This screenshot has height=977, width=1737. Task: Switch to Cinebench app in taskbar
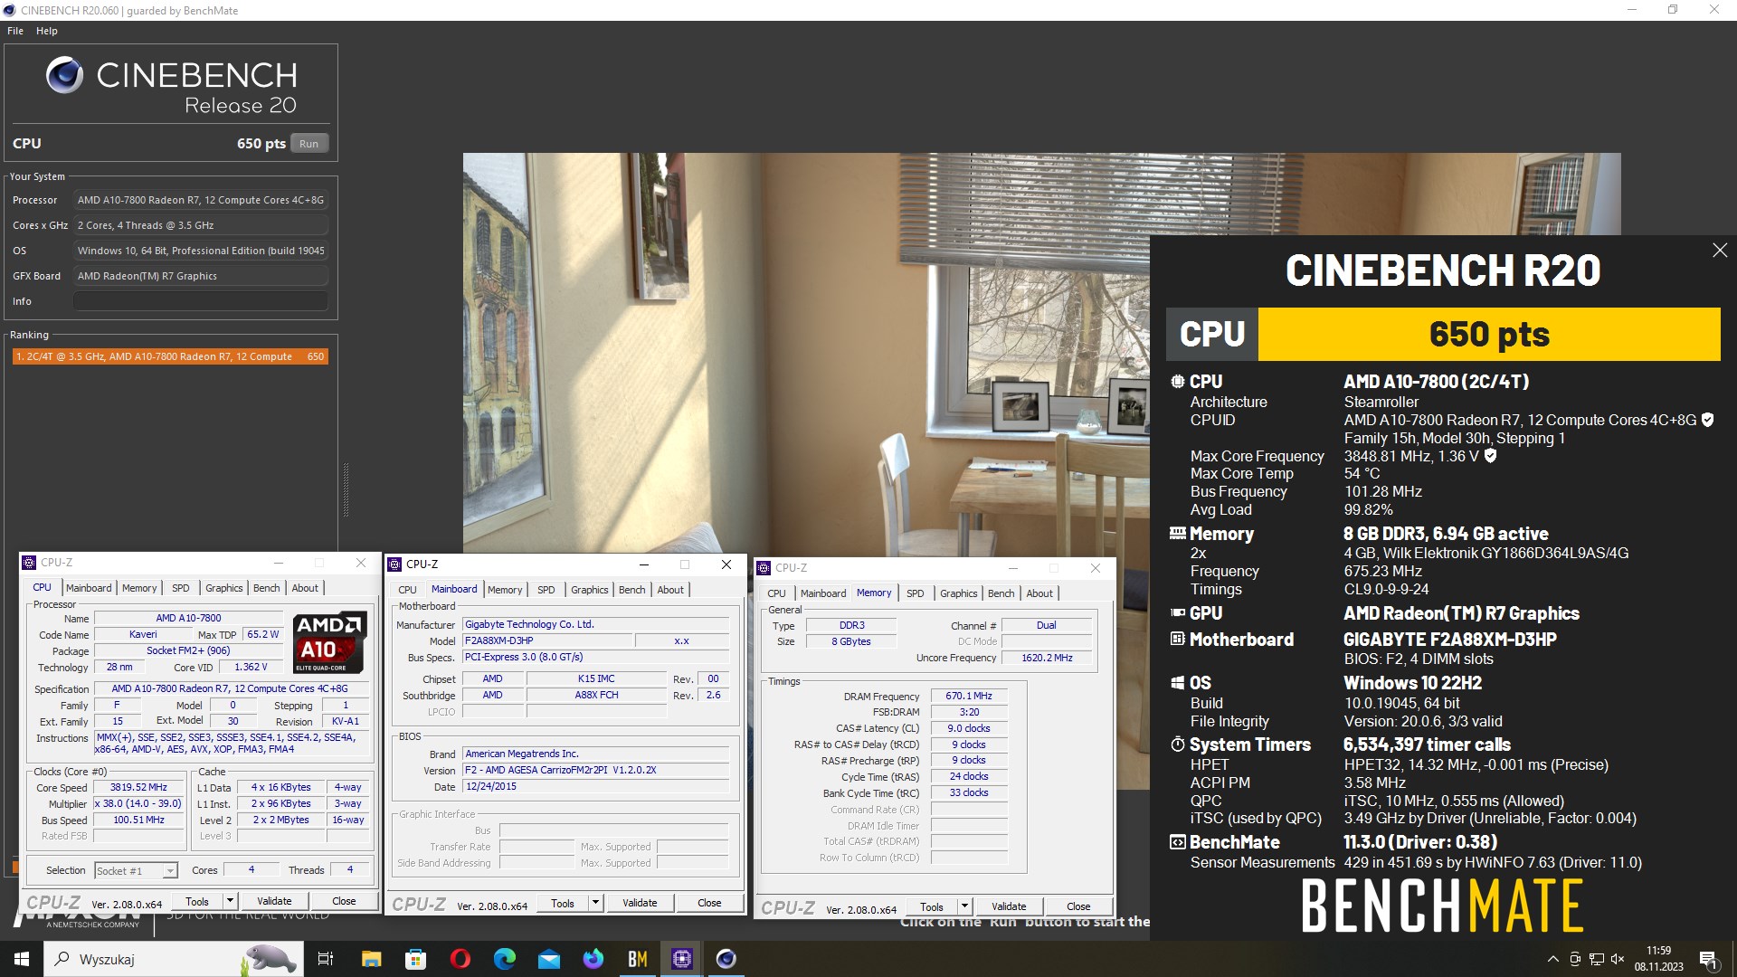click(x=726, y=959)
